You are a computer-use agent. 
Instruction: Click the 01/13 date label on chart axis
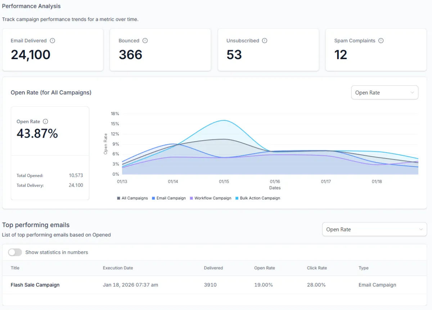(122, 182)
